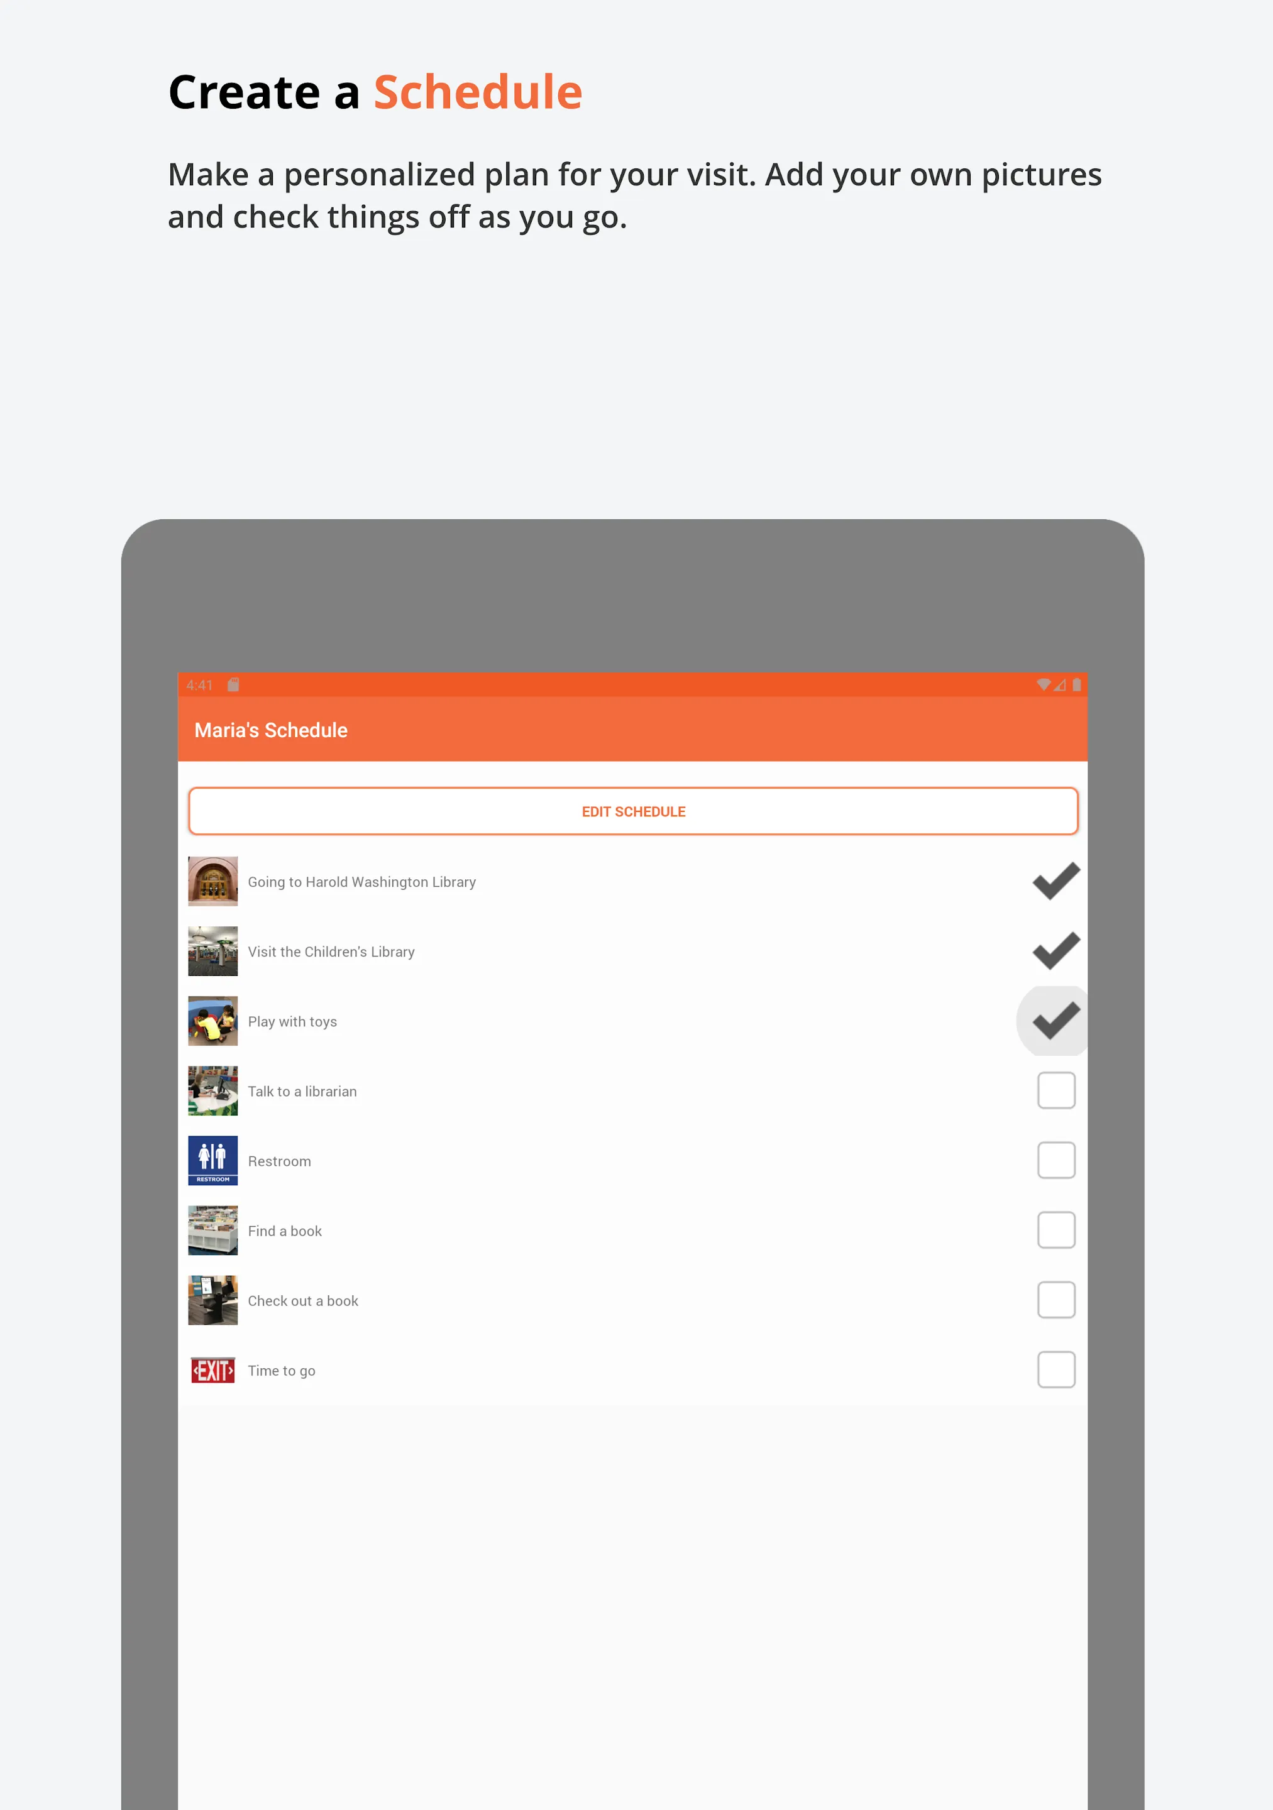Disable the Visit the Children's Library checkmark
Image resolution: width=1273 pixels, height=1810 pixels.
click(1054, 950)
